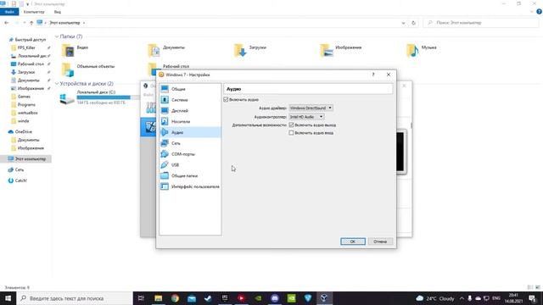The image size is (543, 305).
Task: Select OneDrive in navigation pane
Action: 24,132
